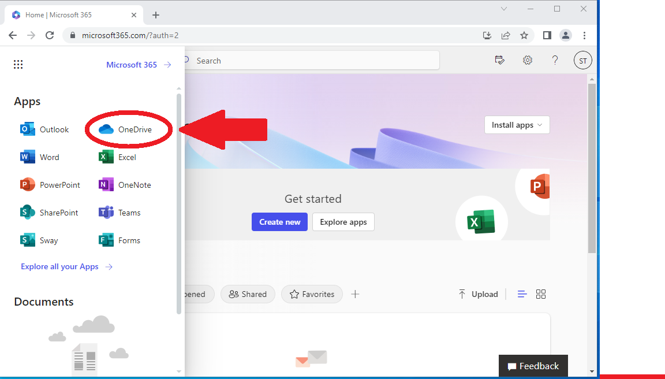This screenshot has height=379, width=665.
Task: Launch OneDrive from the Apps list
Action: (125, 129)
